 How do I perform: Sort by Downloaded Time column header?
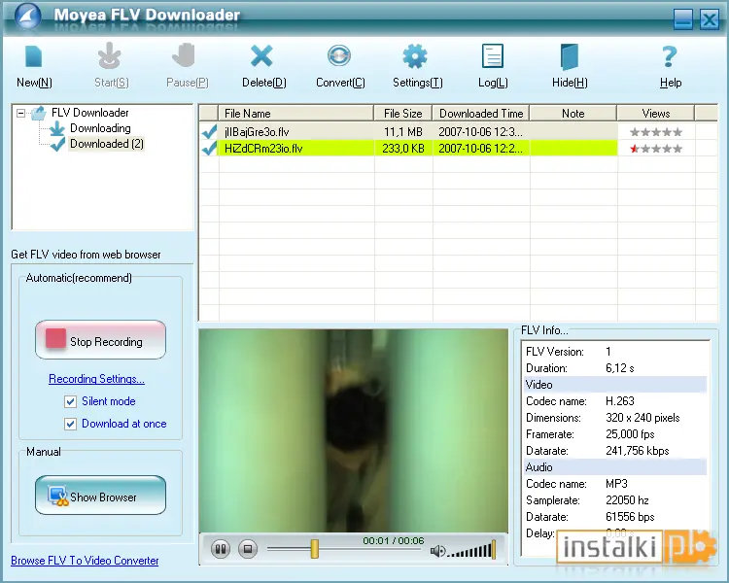click(x=481, y=113)
